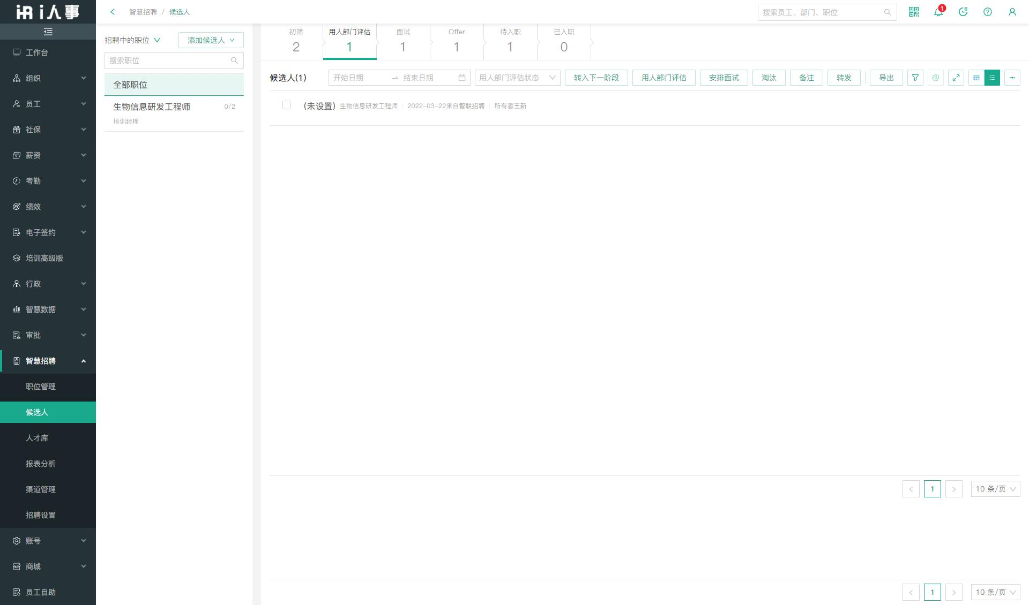The height and width of the screenshot is (605, 1029).
Task: Switch to list view toggle
Action: (x=992, y=78)
